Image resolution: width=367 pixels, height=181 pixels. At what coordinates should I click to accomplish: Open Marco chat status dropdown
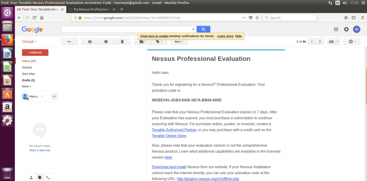(x=42, y=96)
